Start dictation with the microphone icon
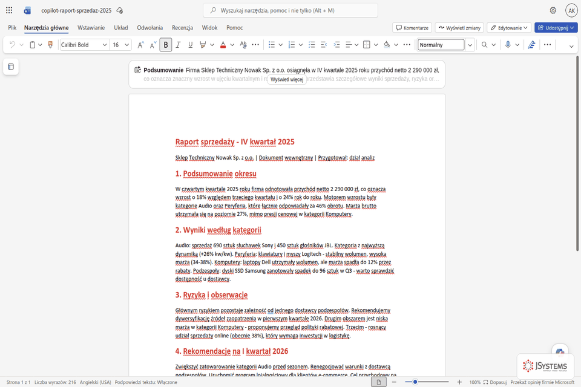This screenshot has height=387, width=581. pos(508,45)
